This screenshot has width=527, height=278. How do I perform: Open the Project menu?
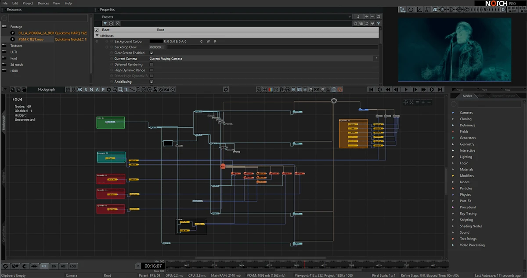(28, 3)
